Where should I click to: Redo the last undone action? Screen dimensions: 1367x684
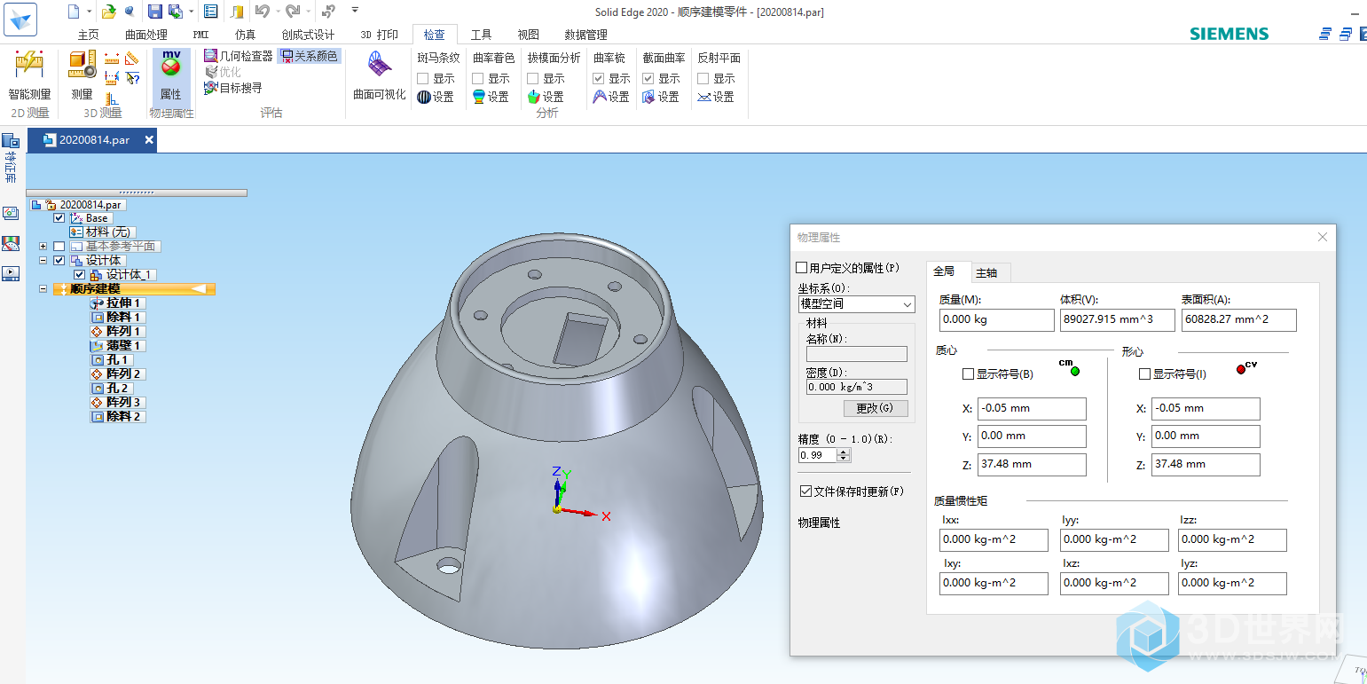pos(292,12)
